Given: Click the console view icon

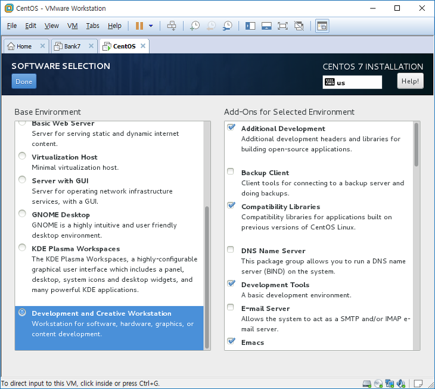Looking at the screenshot, I should [x=322, y=26].
